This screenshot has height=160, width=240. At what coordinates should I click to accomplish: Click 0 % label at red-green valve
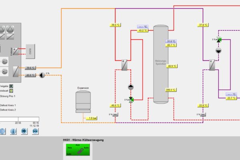126,100
